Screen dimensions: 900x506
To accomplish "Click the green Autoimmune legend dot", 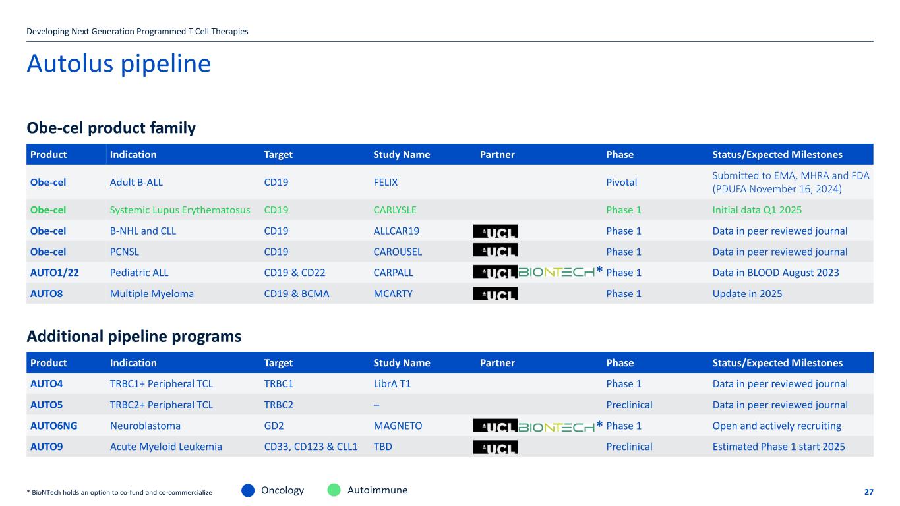I will tap(334, 490).
